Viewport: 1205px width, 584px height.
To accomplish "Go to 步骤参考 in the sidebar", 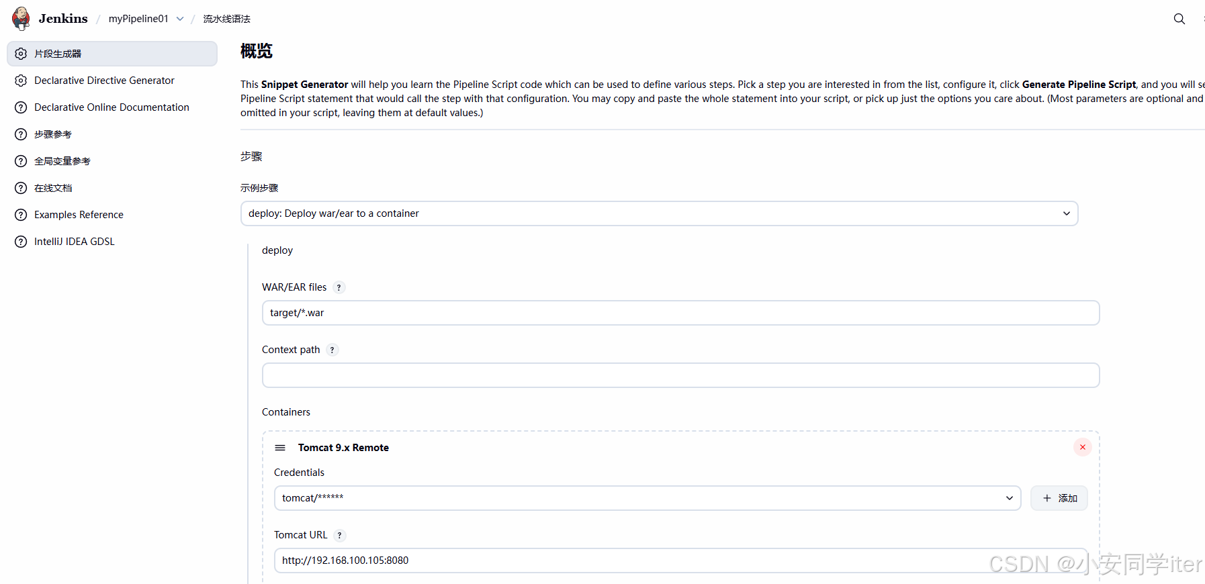I will pos(53,134).
